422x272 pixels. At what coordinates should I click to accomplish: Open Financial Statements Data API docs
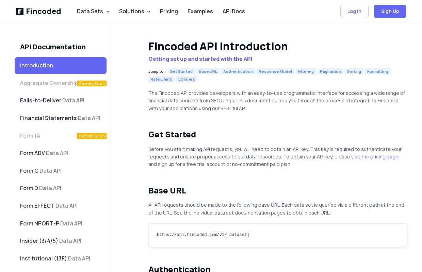coord(60,118)
